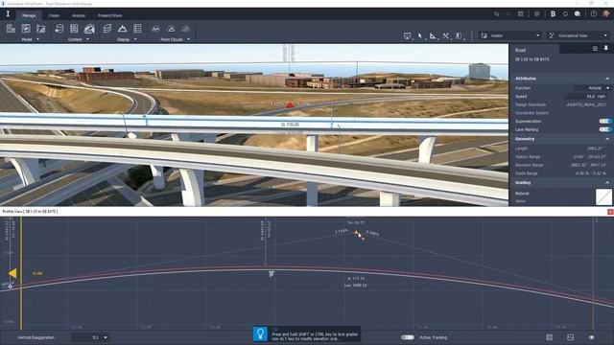The image size is (614, 345).
Task: Choose the select arrow cursor tool
Action: point(420,36)
